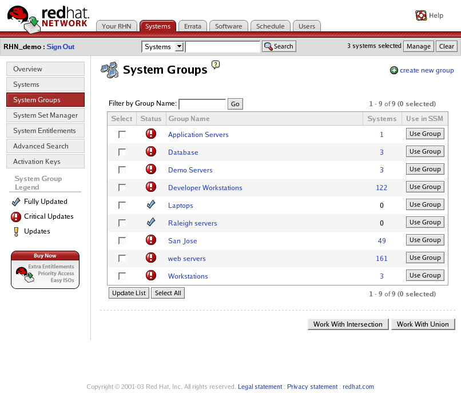Click Developer Workstations critical status icon
The image size is (461, 394).
(x=151, y=187)
